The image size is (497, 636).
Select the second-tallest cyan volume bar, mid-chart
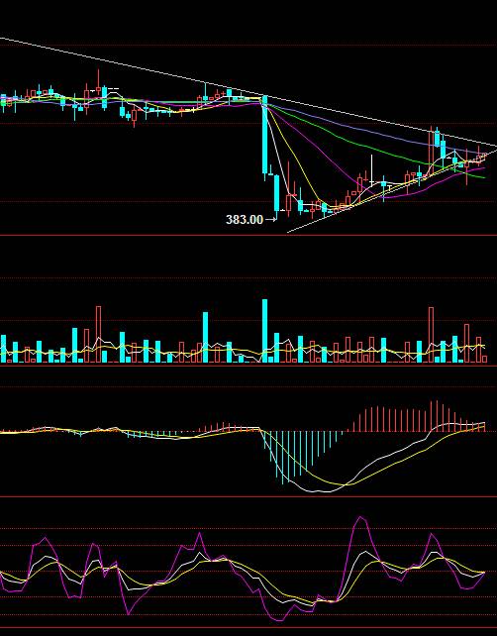[205, 337]
